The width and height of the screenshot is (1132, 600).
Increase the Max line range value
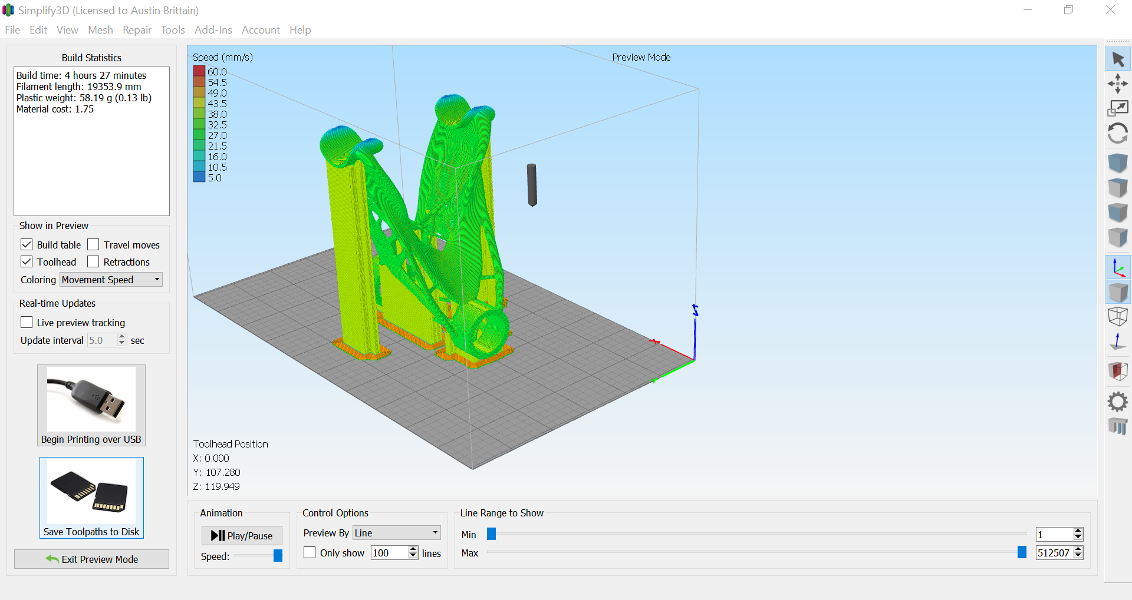1078,549
